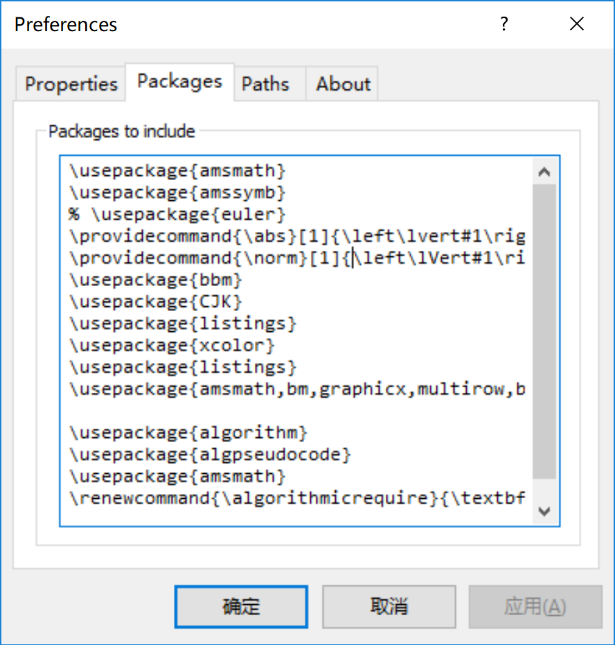The width and height of the screenshot is (615, 645).
Task: Click the \usepackage{CJK} line
Action: [x=155, y=301]
